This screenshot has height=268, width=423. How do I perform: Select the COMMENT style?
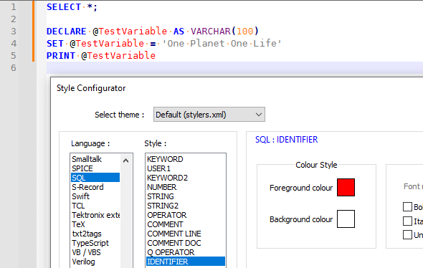tap(186, 224)
